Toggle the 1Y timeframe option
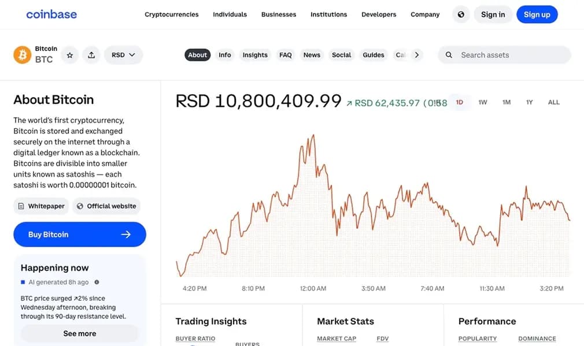This screenshot has height=346, width=584. [x=528, y=102]
